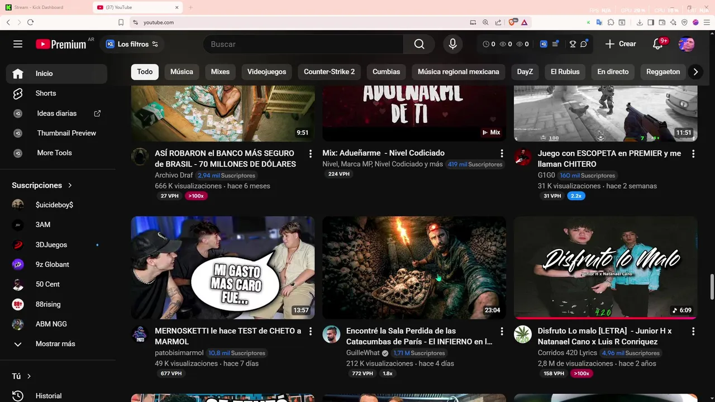Click the search magnifier button
The width and height of the screenshot is (715, 402).
point(419,44)
